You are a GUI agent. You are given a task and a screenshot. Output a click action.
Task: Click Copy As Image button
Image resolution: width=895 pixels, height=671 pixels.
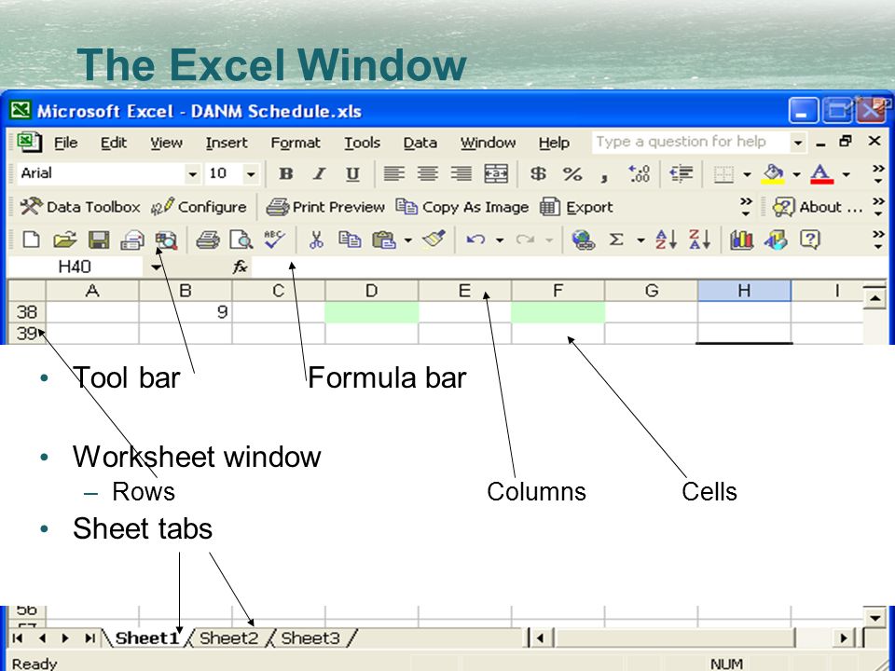pos(462,207)
